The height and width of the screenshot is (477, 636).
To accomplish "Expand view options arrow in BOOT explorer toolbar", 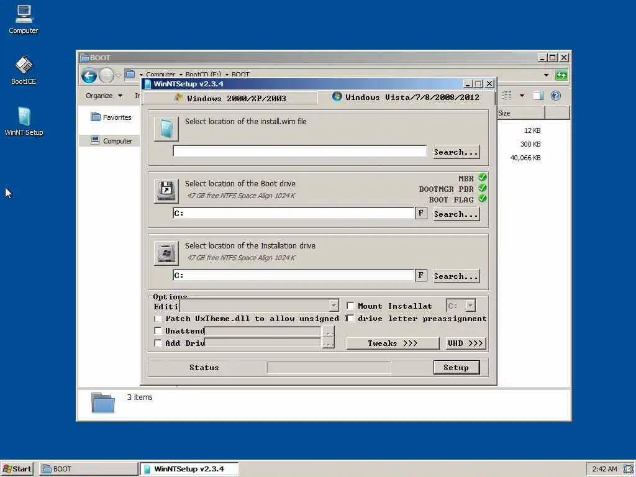I will tap(522, 96).
